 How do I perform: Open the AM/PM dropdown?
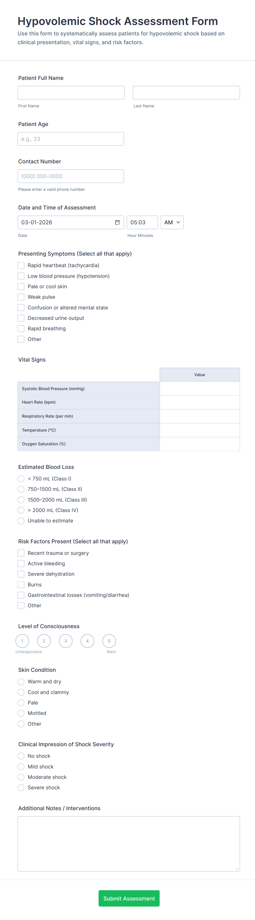[x=172, y=222]
